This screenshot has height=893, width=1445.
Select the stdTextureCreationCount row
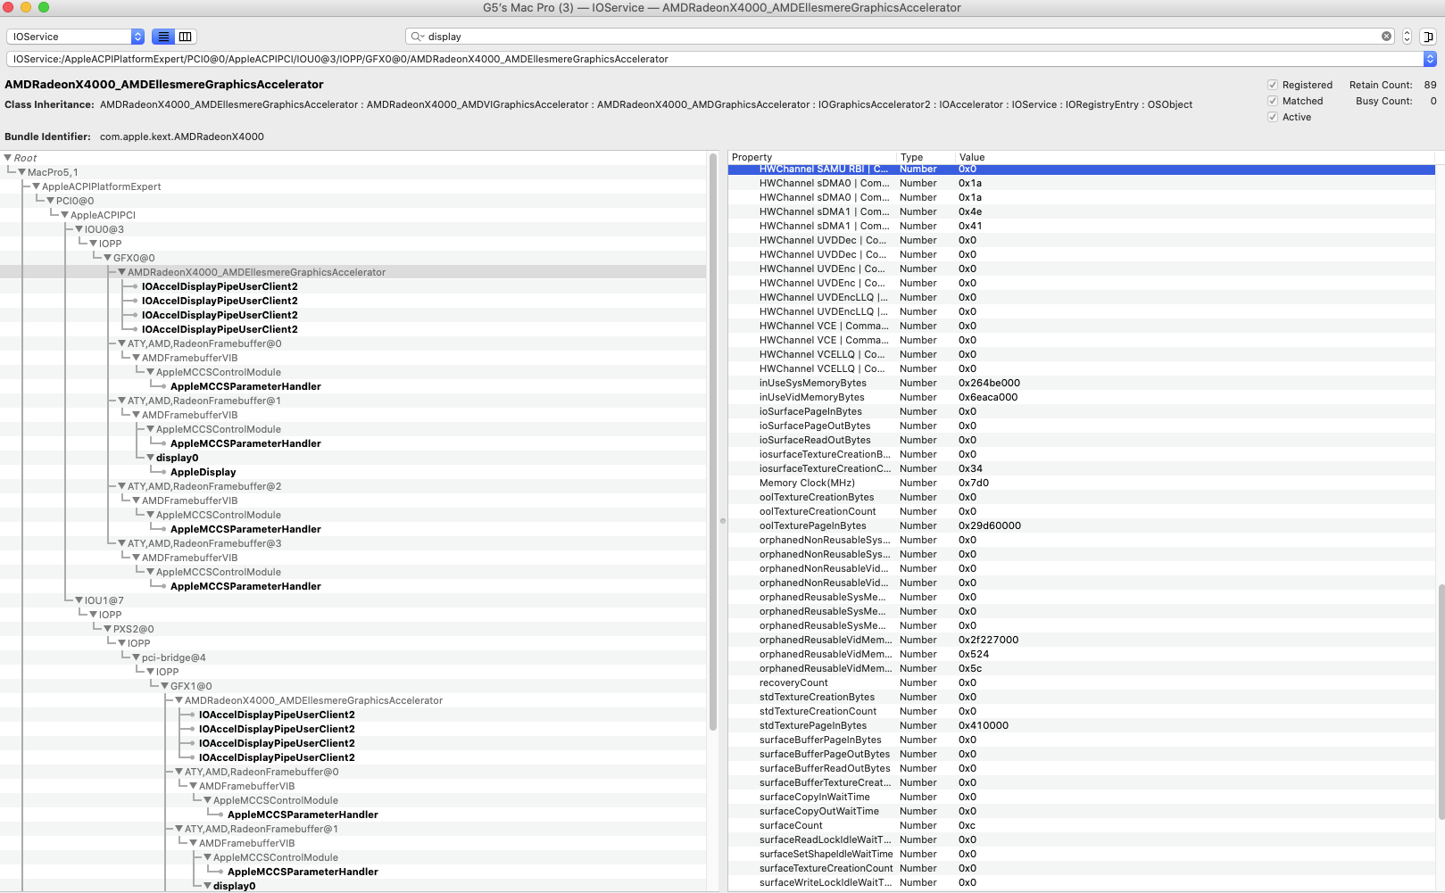1081,711
